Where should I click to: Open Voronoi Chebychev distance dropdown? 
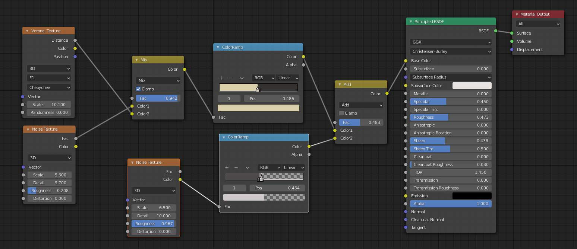(x=48, y=87)
